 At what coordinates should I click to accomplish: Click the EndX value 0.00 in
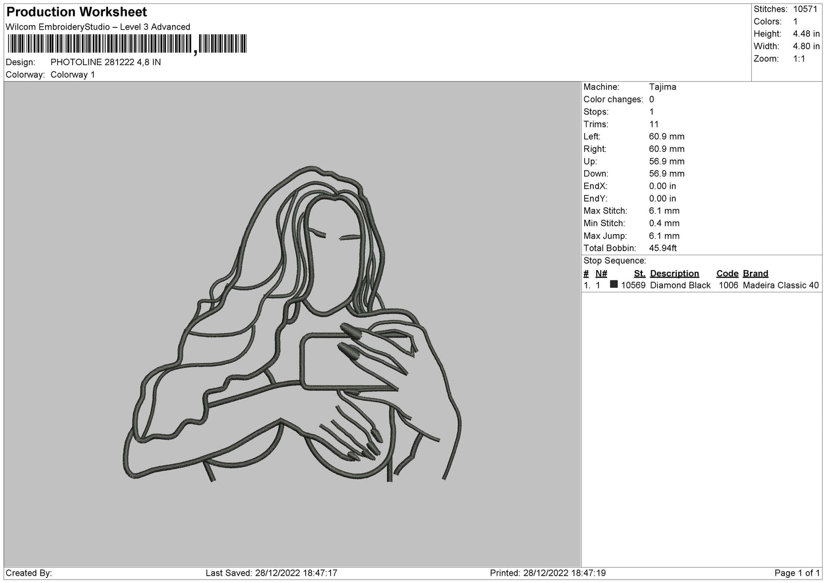click(x=663, y=186)
